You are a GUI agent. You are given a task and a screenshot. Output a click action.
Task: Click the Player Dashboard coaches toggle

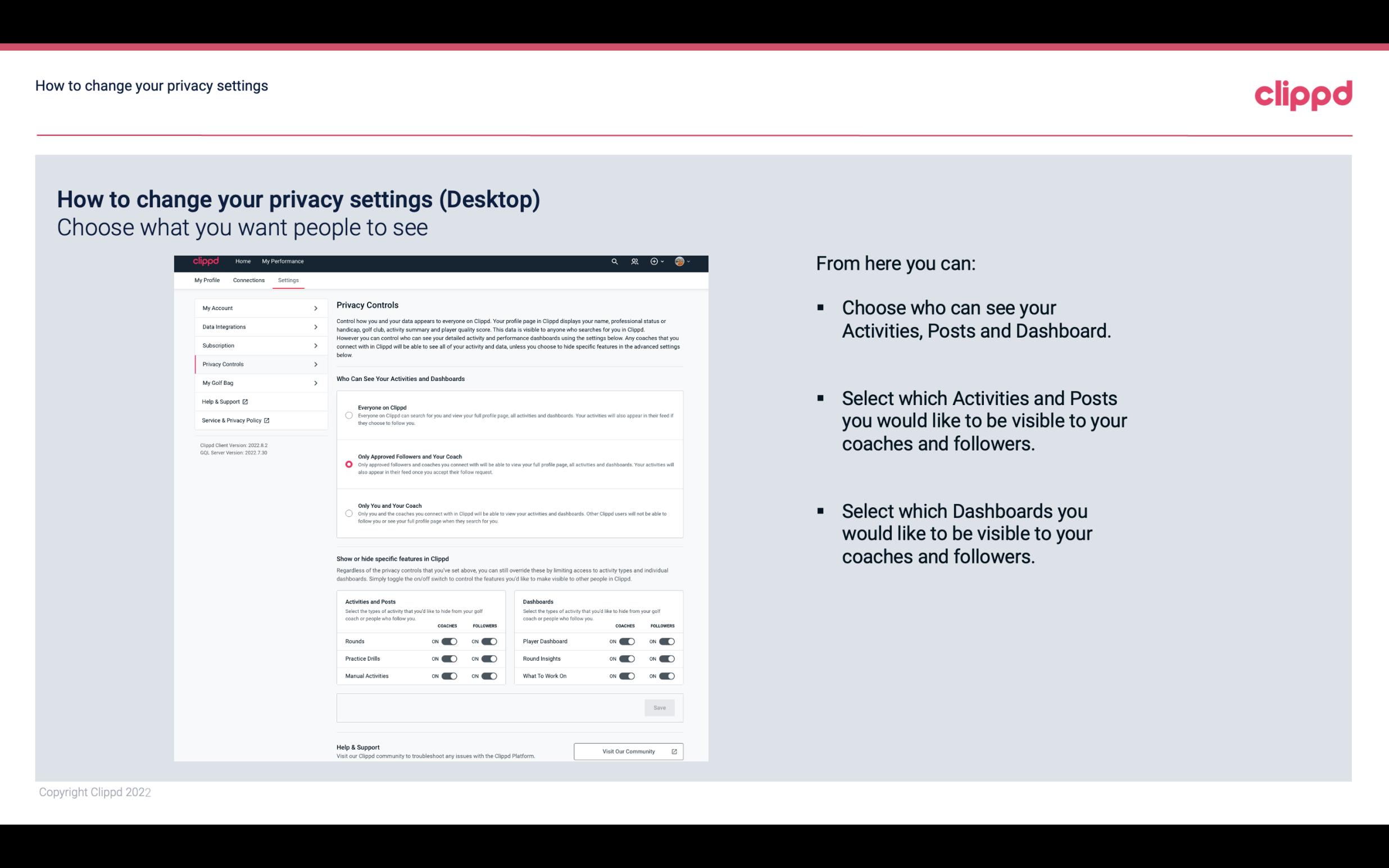[626, 641]
